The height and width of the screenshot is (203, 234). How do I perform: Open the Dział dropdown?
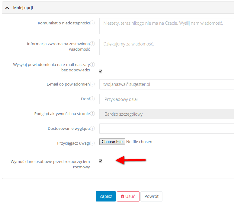[x=166, y=99]
